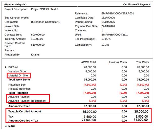Click reference value 'BMP/MBW/C004/26/LA001'

pos(118,13)
